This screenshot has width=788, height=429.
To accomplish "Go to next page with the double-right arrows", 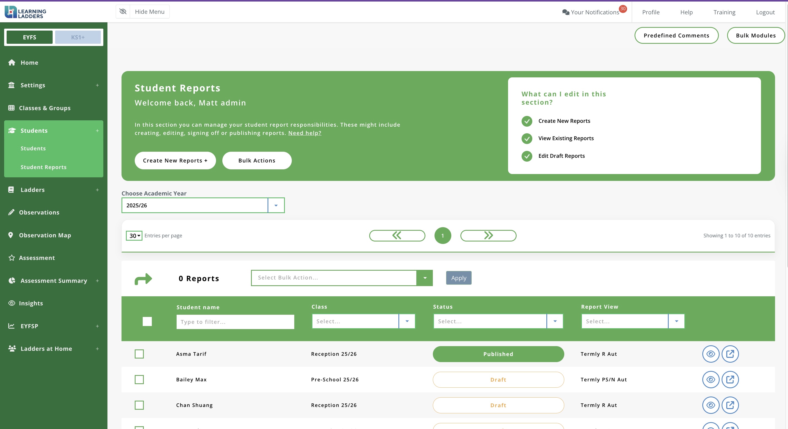I will 488,235.
